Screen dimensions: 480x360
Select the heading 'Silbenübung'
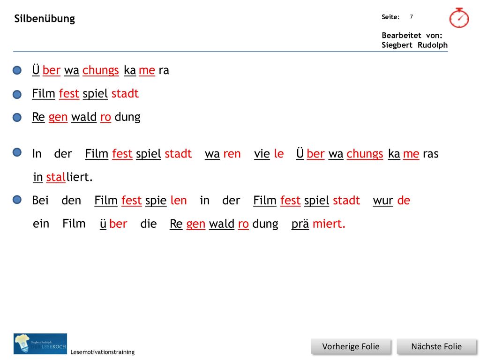pos(45,19)
